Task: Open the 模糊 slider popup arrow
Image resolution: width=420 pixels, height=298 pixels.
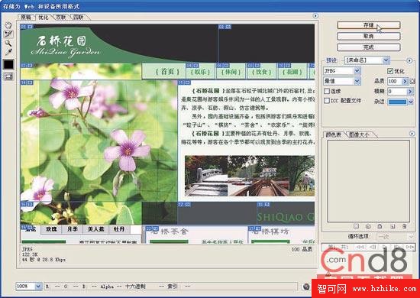Action: coord(410,92)
